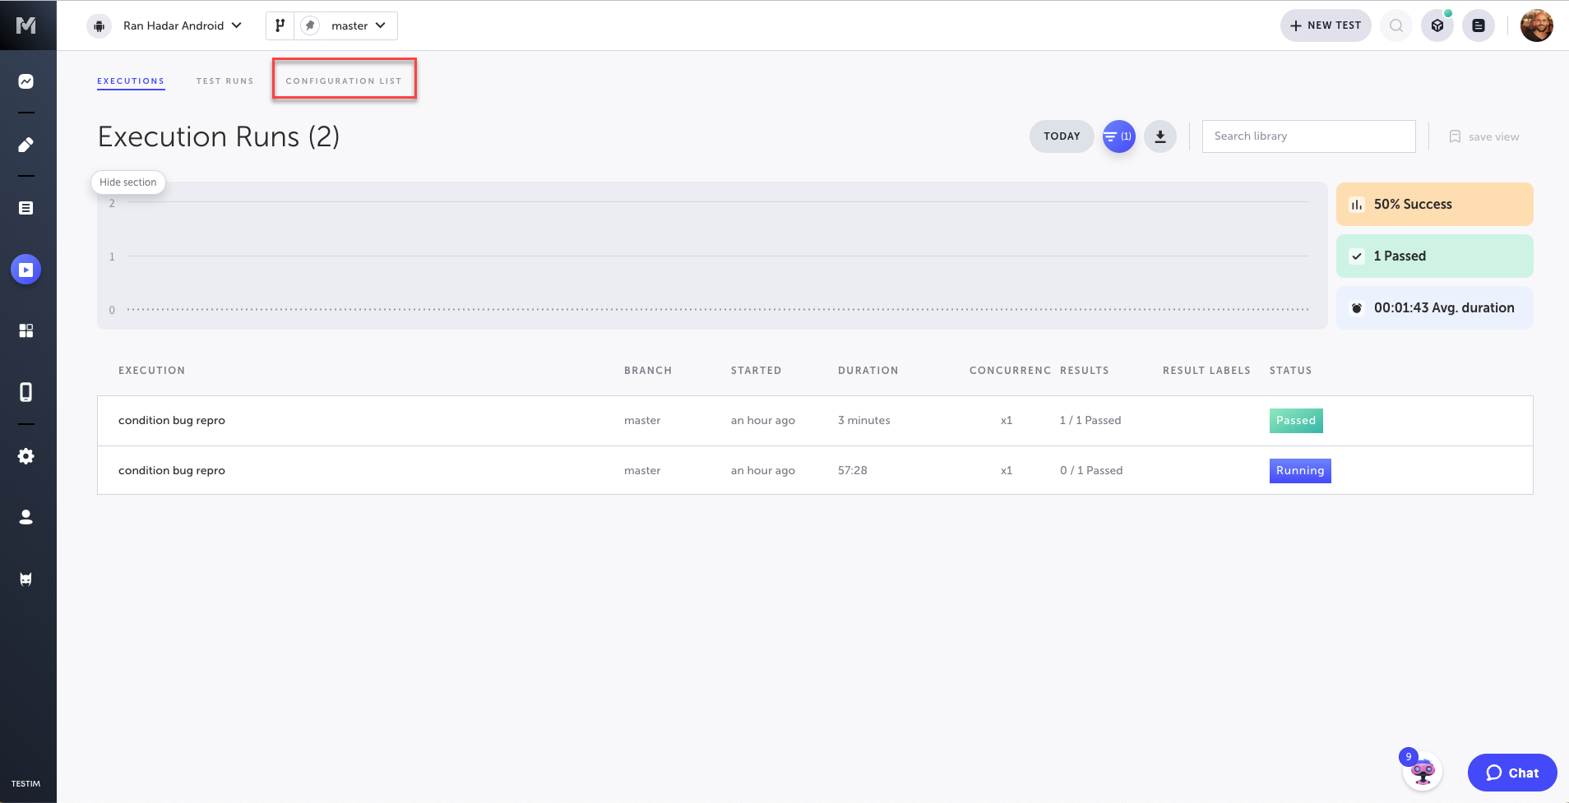Open the test editor pencil icon
This screenshot has width=1569, height=803.
[x=26, y=145]
